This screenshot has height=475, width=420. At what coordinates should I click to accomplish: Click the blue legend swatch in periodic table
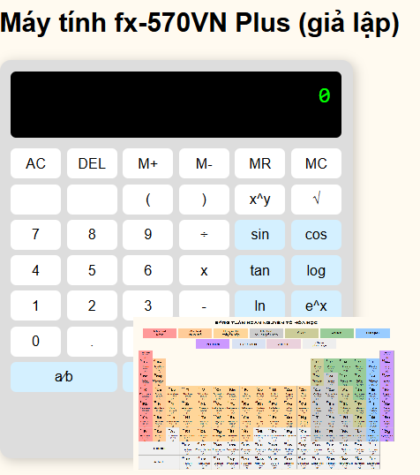(x=372, y=333)
